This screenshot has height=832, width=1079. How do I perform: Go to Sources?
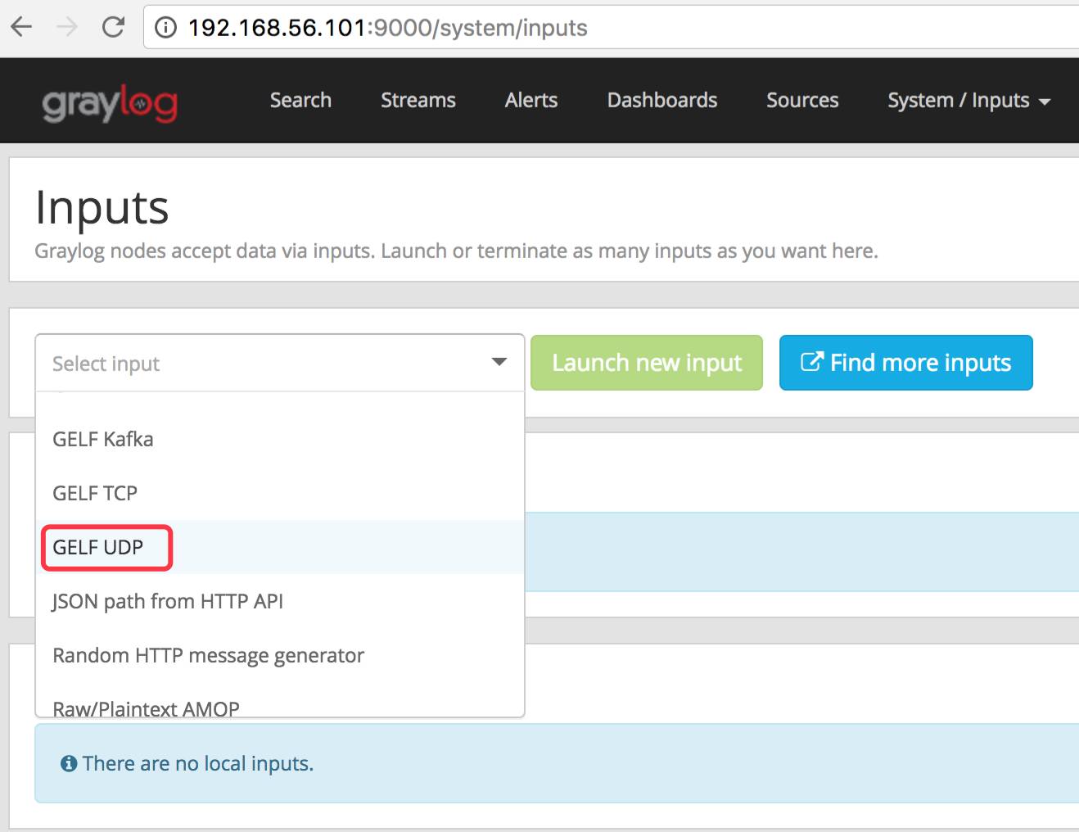tap(802, 100)
